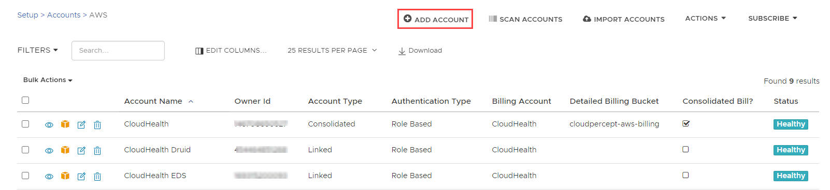Screen dimensions: 830x190
Task: Select the CloudHealth row checkbox
Action: (x=25, y=124)
